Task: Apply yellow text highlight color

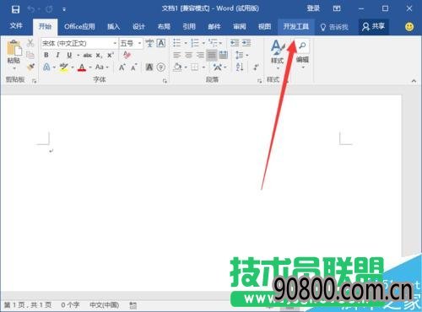Action: (64, 67)
